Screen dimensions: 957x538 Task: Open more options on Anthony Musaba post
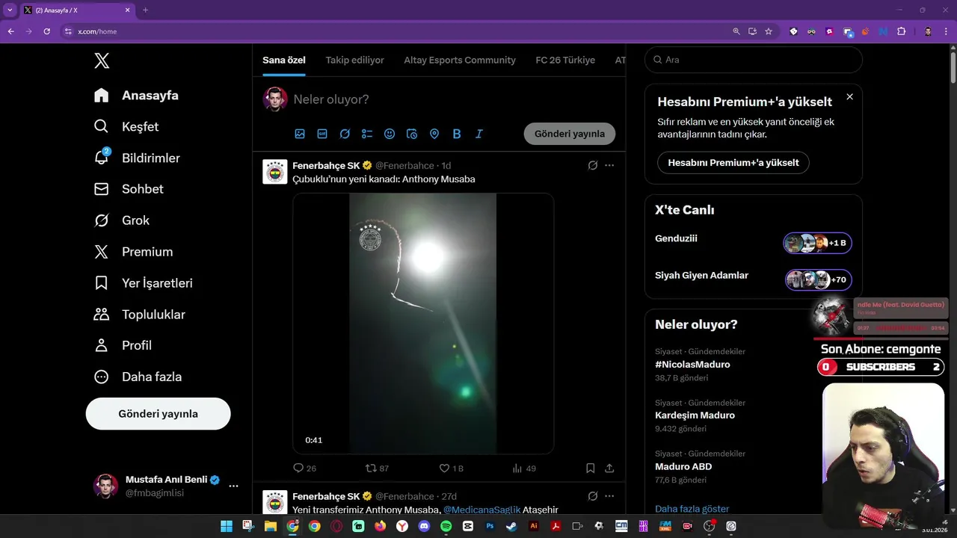pos(609,165)
